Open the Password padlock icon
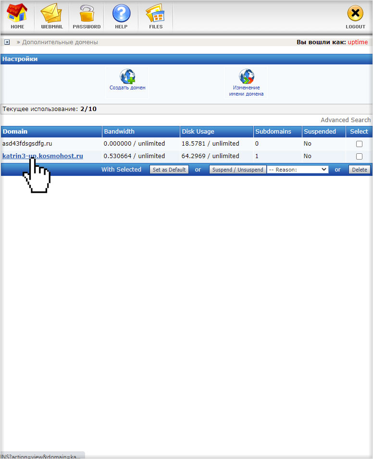Viewport: 373px width, 459px height. [87, 13]
